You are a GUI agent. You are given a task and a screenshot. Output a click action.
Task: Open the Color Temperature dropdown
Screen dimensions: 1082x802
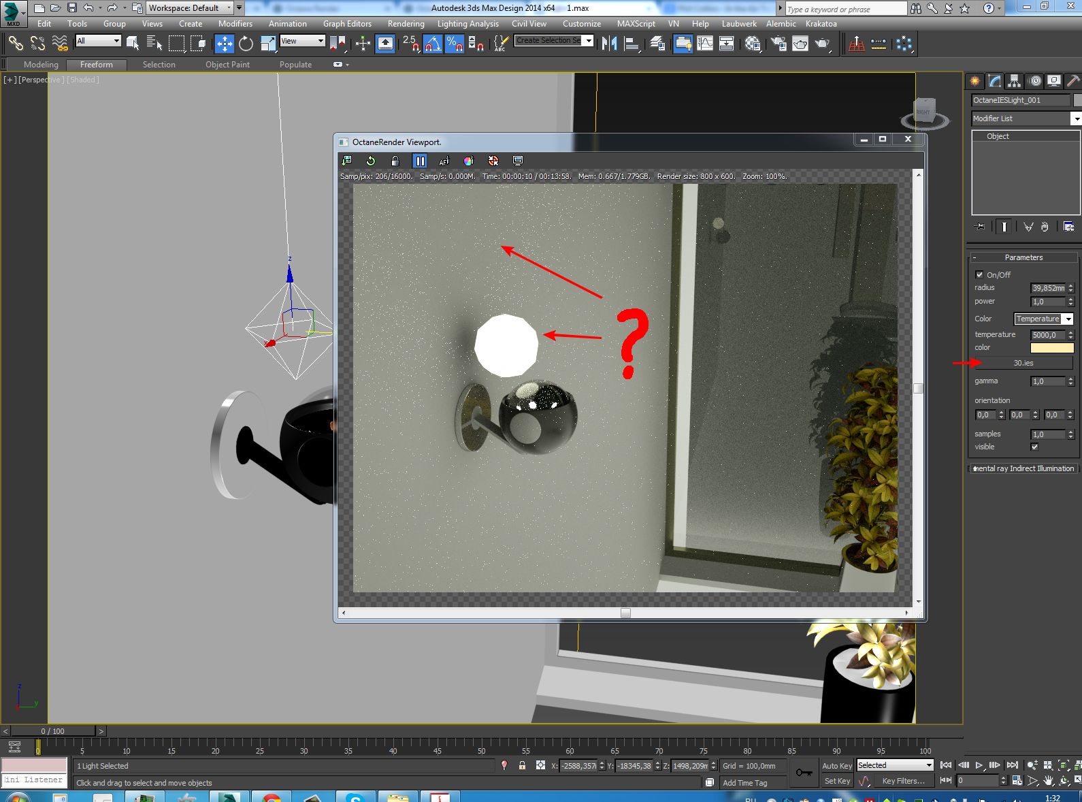[1043, 319]
